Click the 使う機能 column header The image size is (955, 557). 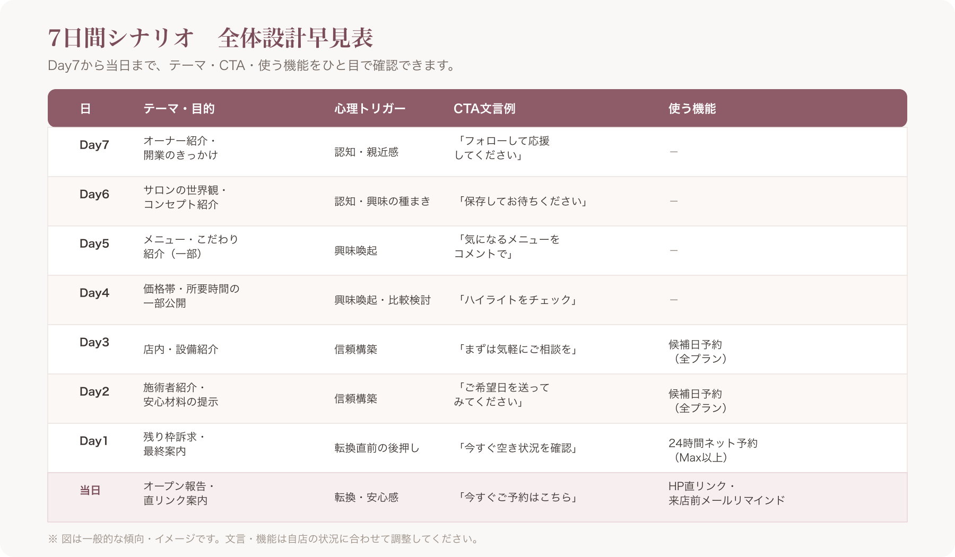[692, 109]
